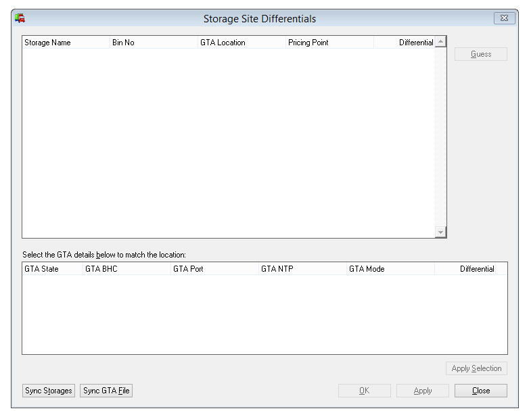Confirm with the OK button
Screen dimensions: 529x417
(x=364, y=391)
